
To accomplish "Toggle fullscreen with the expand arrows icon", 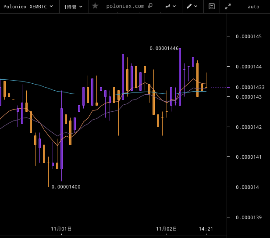I will coord(228,7).
